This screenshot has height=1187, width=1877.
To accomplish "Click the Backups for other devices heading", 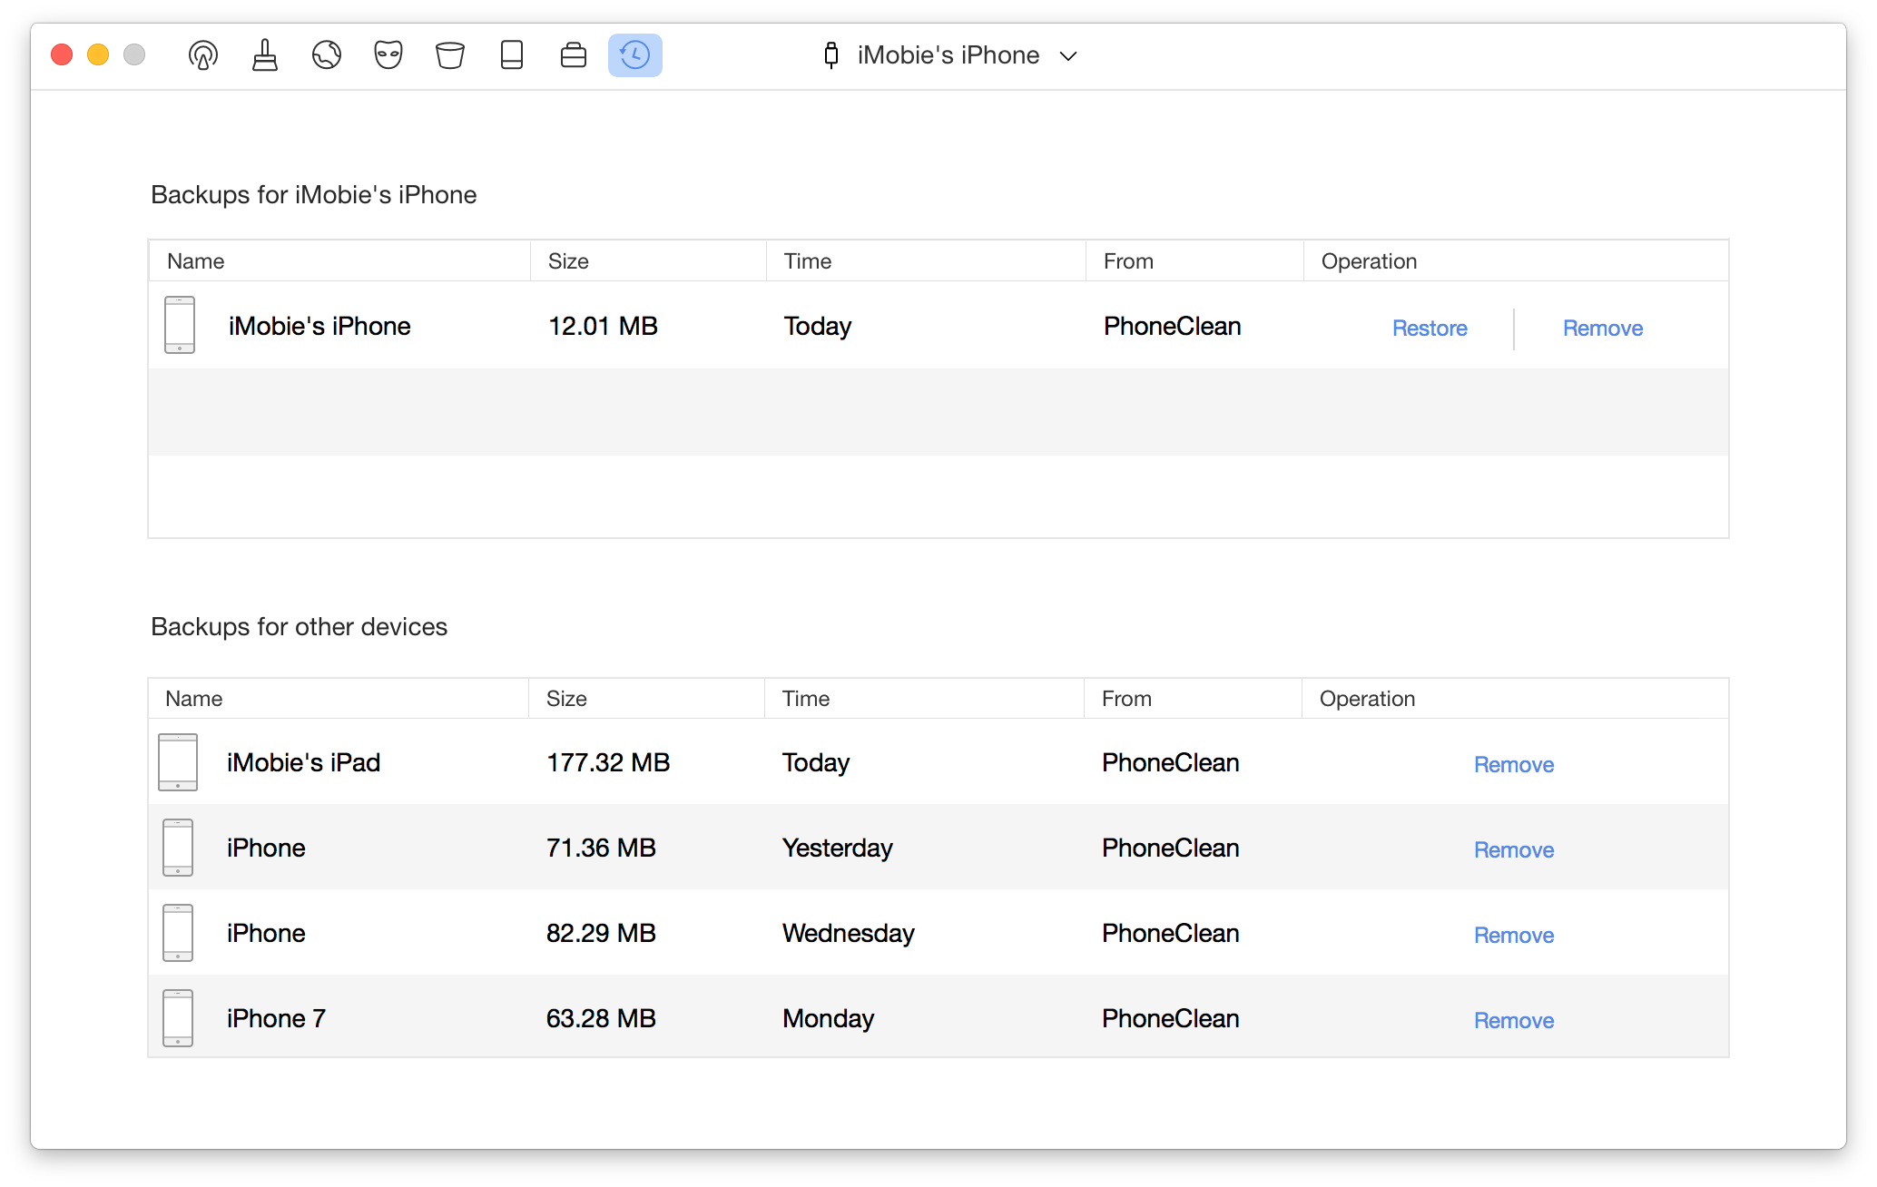I will coord(300,627).
